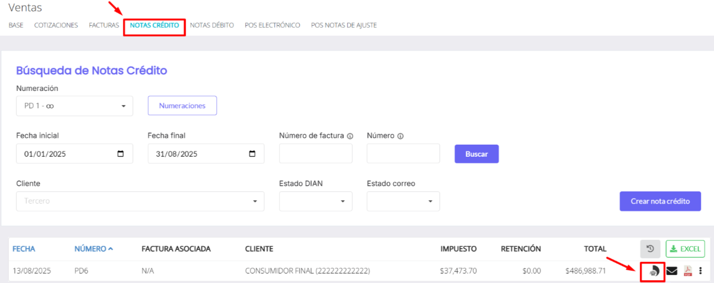This screenshot has width=714, height=283.
Task: Switch to the Facturas tab
Action: 104,25
